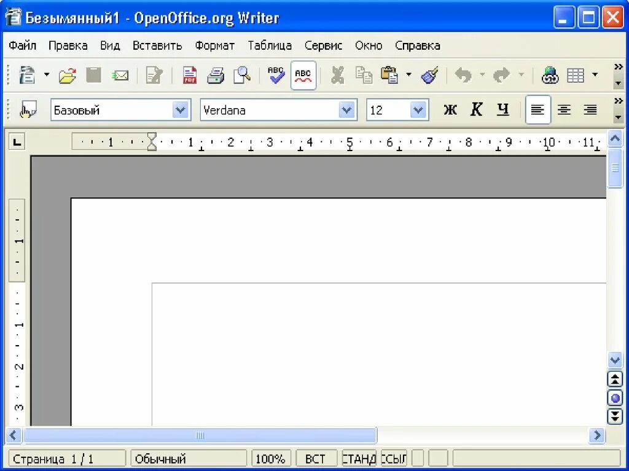The height and width of the screenshot is (471, 629).
Task: Click the Paste clipboard icon
Action: coord(389,75)
